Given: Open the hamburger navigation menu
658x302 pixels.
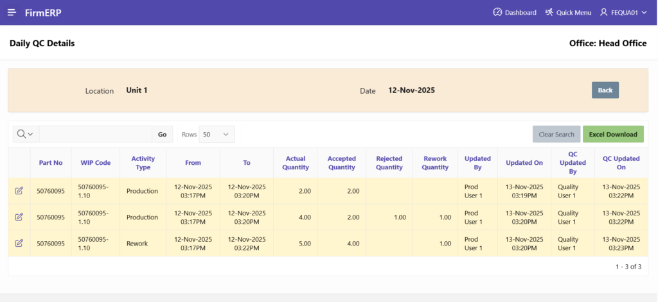Looking at the screenshot, I should [x=12, y=12].
